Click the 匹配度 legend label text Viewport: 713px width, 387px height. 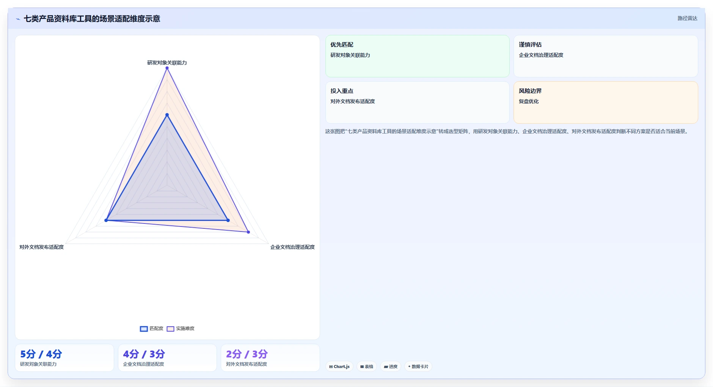[x=156, y=329]
